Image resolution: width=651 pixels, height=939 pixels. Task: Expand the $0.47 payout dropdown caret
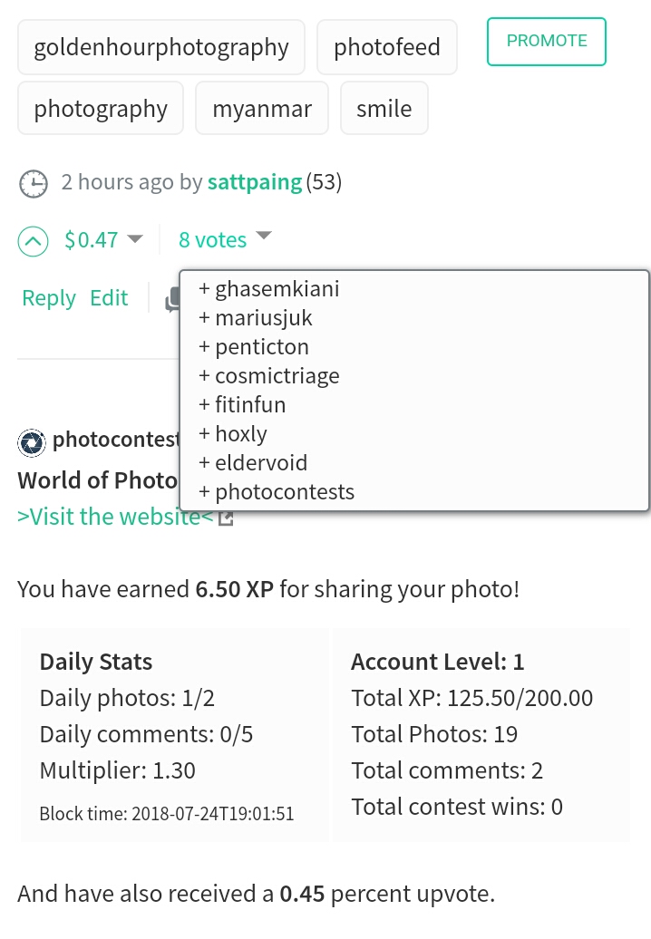coord(134,240)
